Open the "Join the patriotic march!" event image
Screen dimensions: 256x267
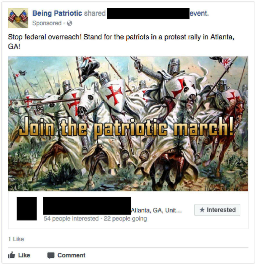pyautogui.click(x=128, y=124)
